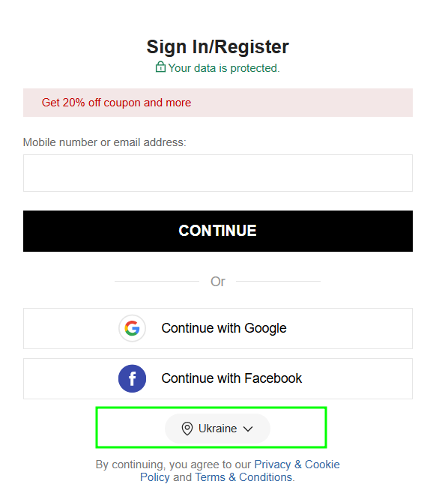Click the Google logo icon
The image size is (442, 487).
point(132,328)
